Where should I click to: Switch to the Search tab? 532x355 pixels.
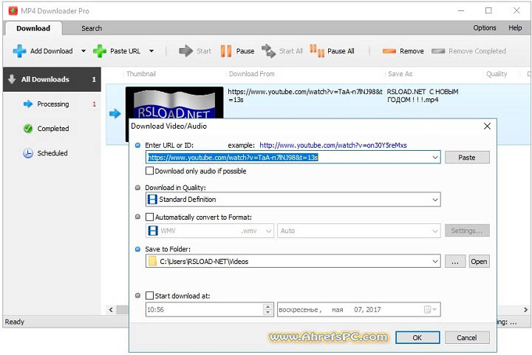click(x=92, y=29)
